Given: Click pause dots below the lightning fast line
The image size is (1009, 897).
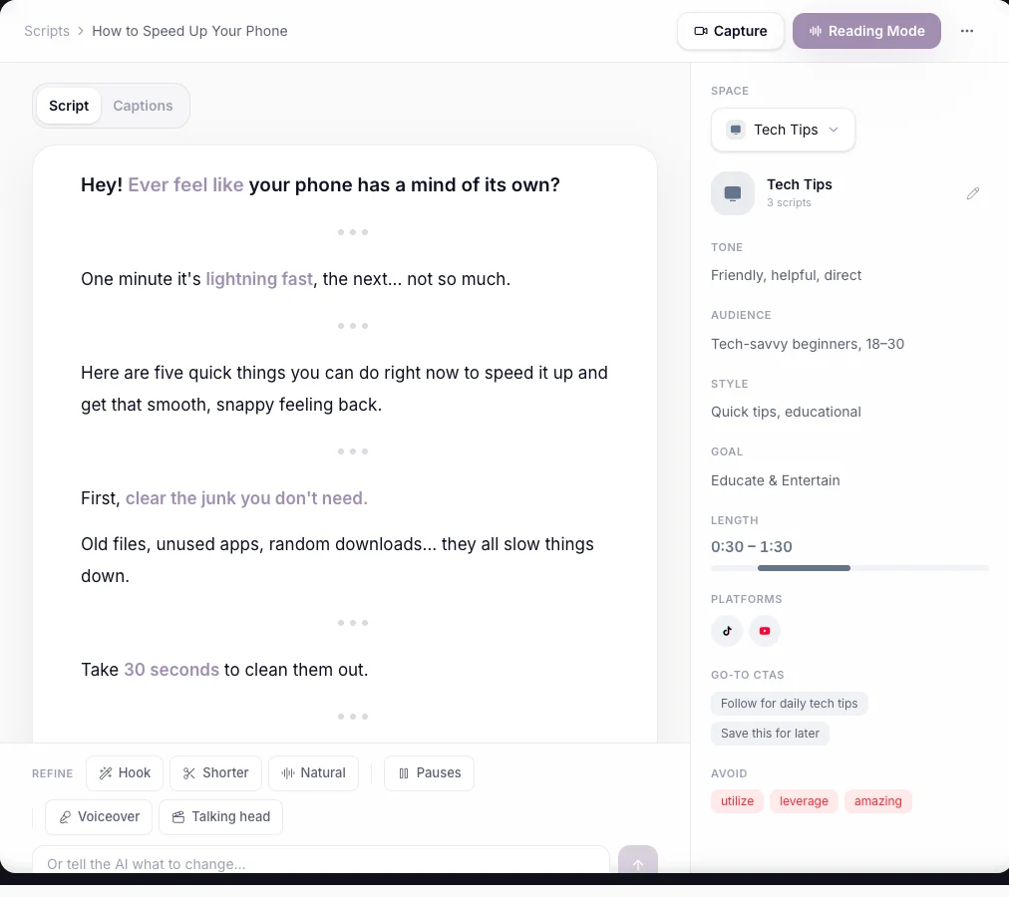Looking at the screenshot, I should (x=353, y=326).
